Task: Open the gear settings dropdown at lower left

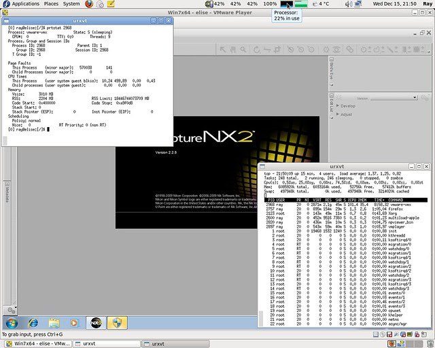Action: click(x=12, y=310)
